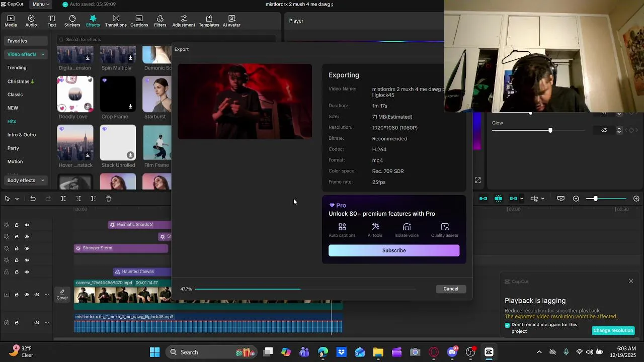
Task: Open selection tool mode dropdown arrow
Action: (x=17, y=199)
